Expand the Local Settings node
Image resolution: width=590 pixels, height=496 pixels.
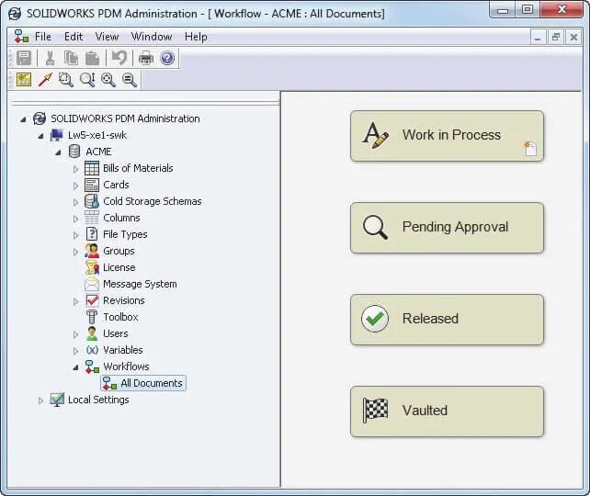click(x=40, y=400)
